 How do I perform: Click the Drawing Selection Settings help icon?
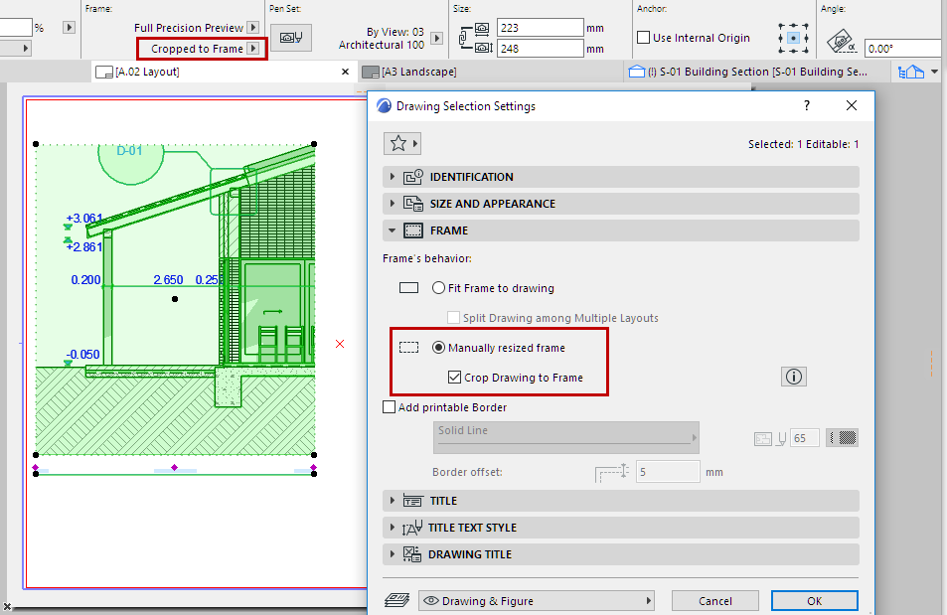807,105
